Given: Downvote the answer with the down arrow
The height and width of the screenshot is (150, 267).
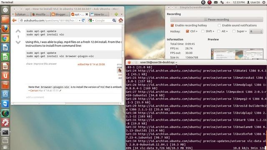Looking at the screenshot, I should coord(18,42).
